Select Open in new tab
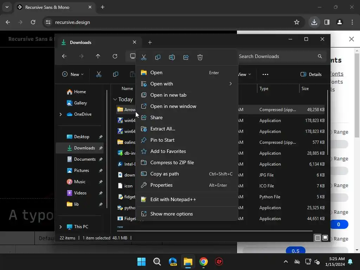This screenshot has width=360, height=270. point(187,95)
